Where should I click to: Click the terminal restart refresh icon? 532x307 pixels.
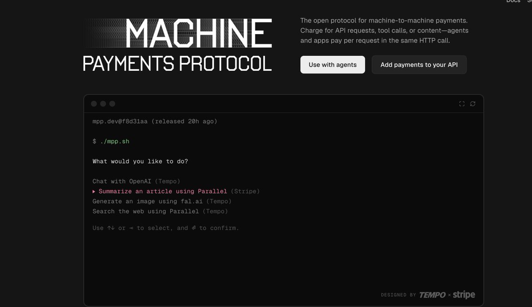pyautogui.click(x=473, y=104)
